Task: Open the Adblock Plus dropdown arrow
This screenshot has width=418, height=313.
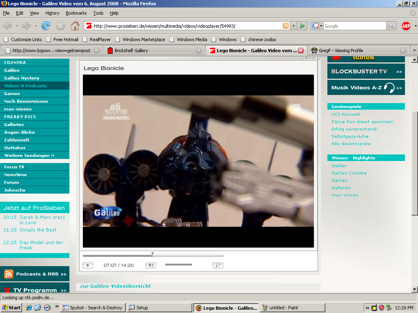Action: (x=415, y=26)
